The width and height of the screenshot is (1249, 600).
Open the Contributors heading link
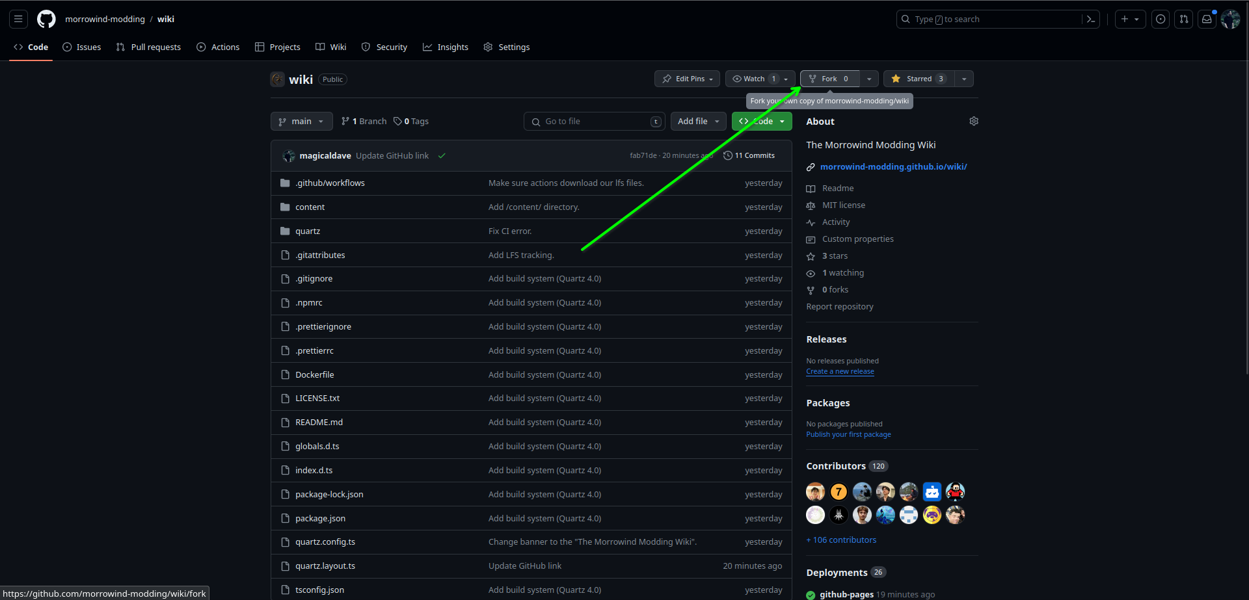pos(847,466)
